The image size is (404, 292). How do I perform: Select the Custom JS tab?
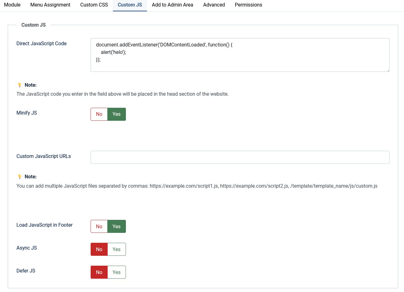[x=130, y=5]
